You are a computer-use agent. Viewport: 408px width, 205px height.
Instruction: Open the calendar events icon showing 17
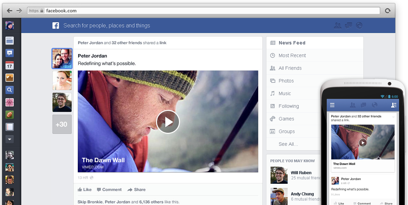(10, 65)
